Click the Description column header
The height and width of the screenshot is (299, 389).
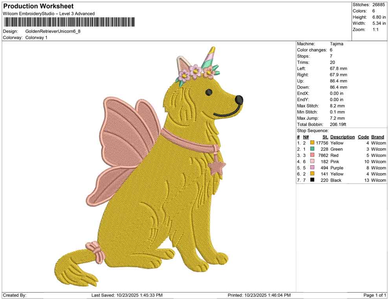pos(342,137)
